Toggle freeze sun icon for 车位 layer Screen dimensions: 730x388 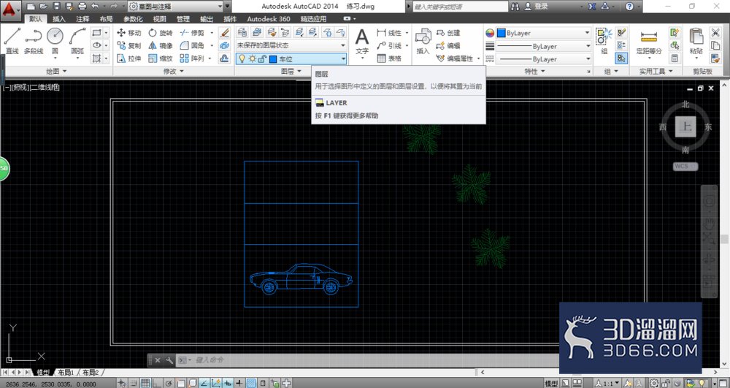tap(252, 58)
